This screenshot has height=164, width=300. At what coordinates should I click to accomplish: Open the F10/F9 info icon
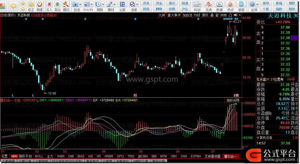pos(87,4)
